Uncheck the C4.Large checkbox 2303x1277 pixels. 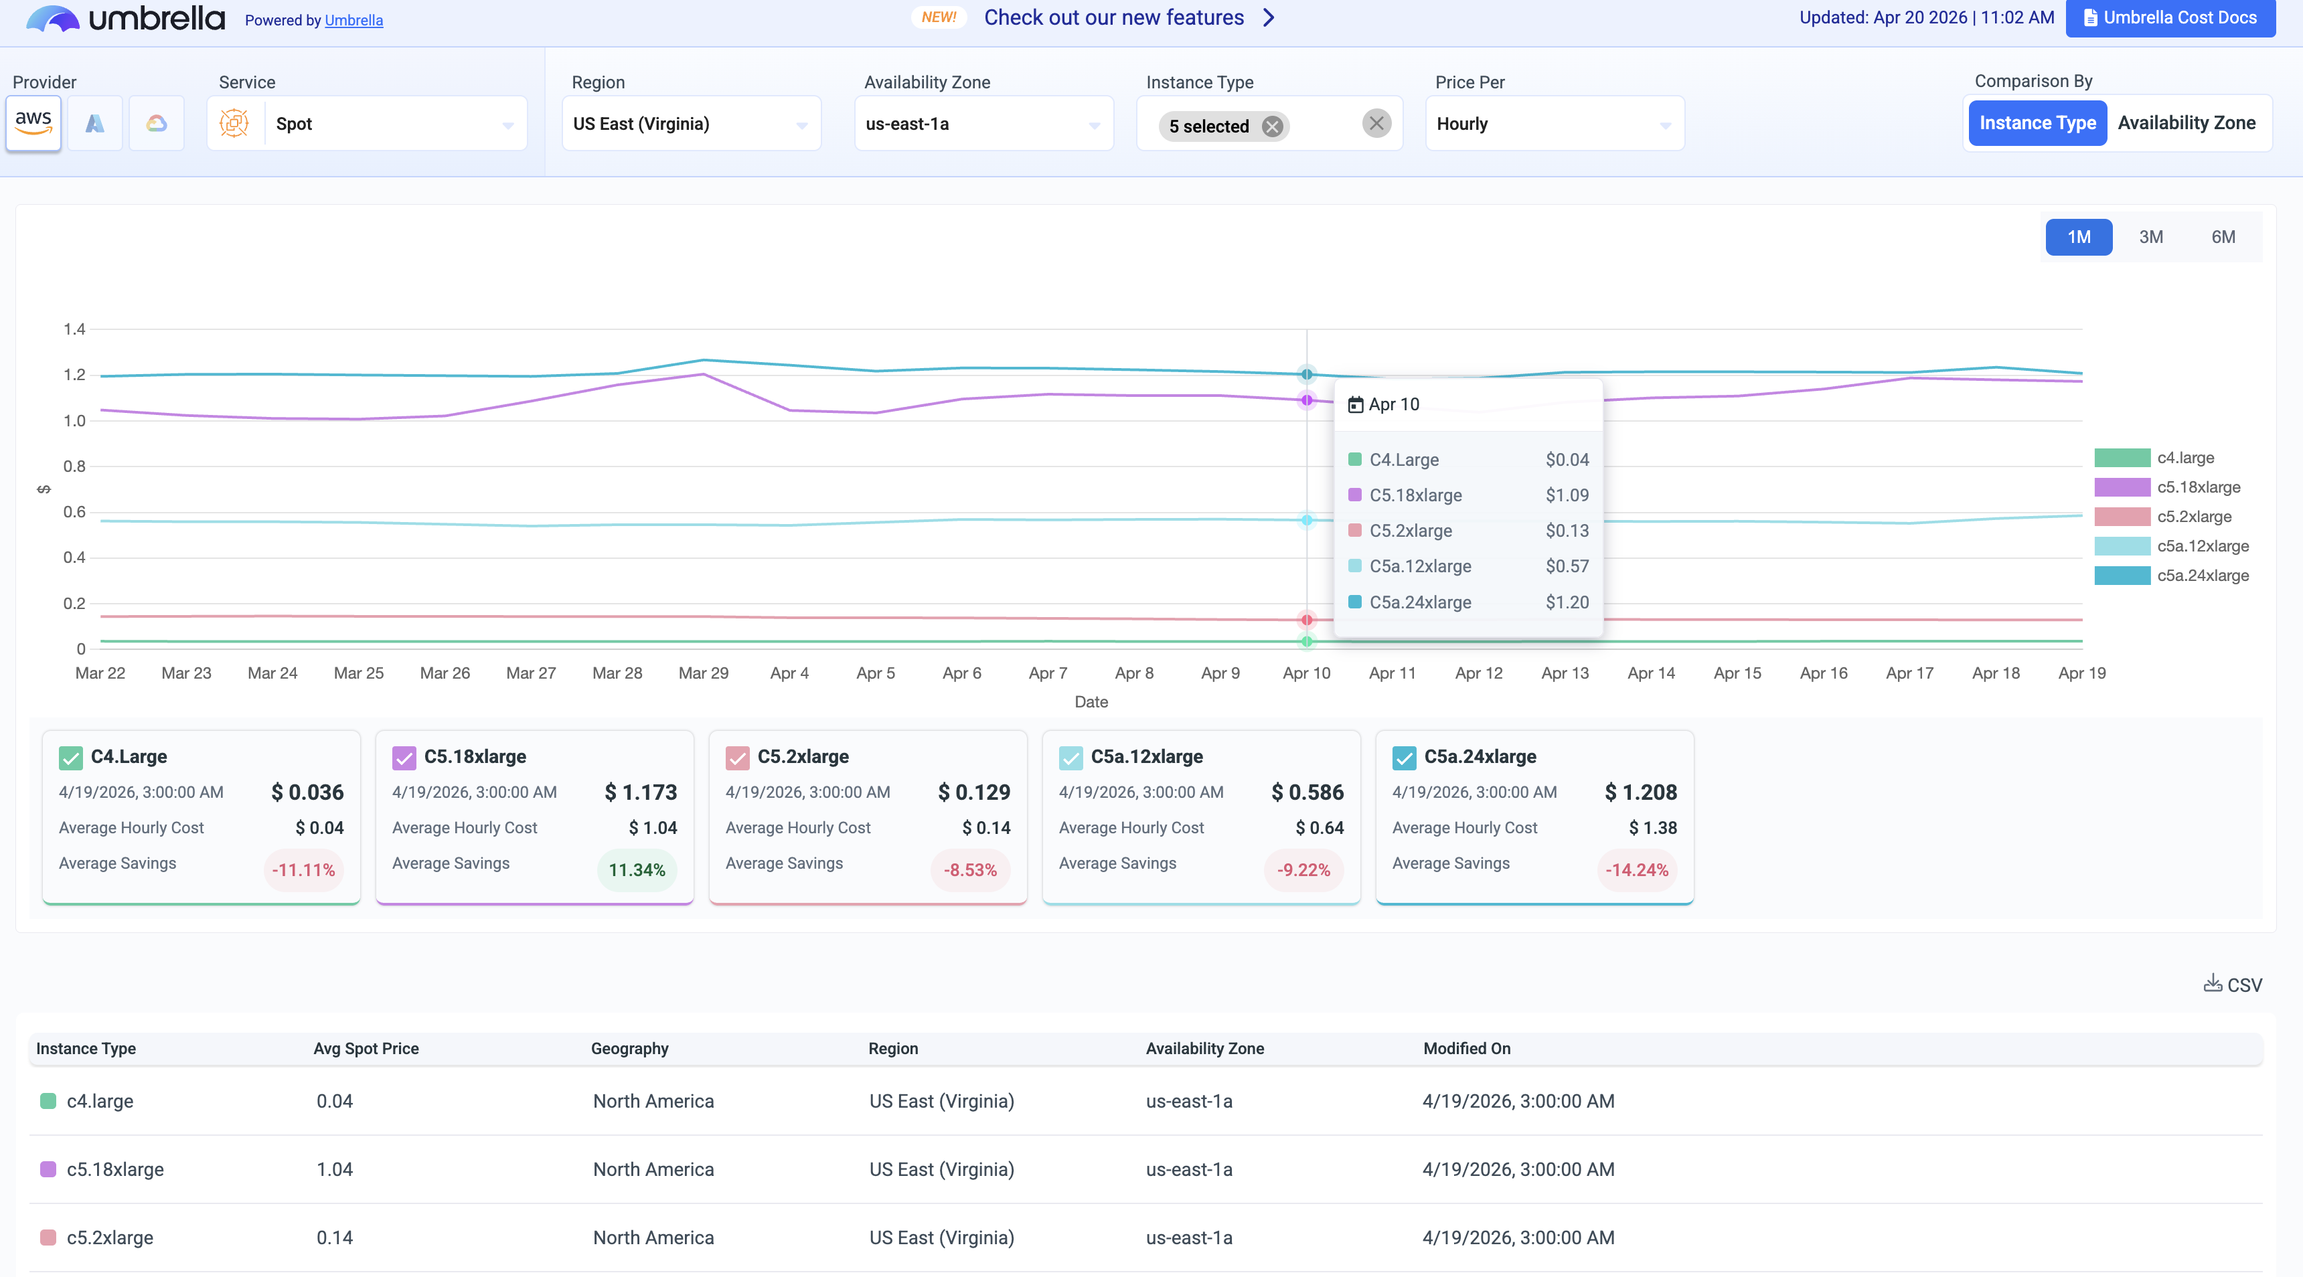point(70,757)
